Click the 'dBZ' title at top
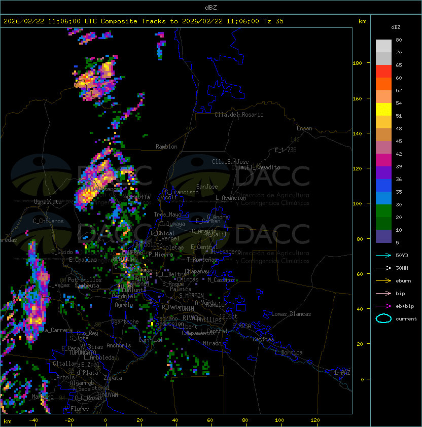This screenshot has width=422, height=427. pyautogui.click(x=211, y=8)
